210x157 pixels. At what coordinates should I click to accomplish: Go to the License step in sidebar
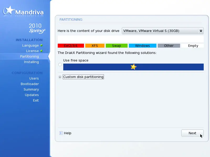click(x=32, y=51)
